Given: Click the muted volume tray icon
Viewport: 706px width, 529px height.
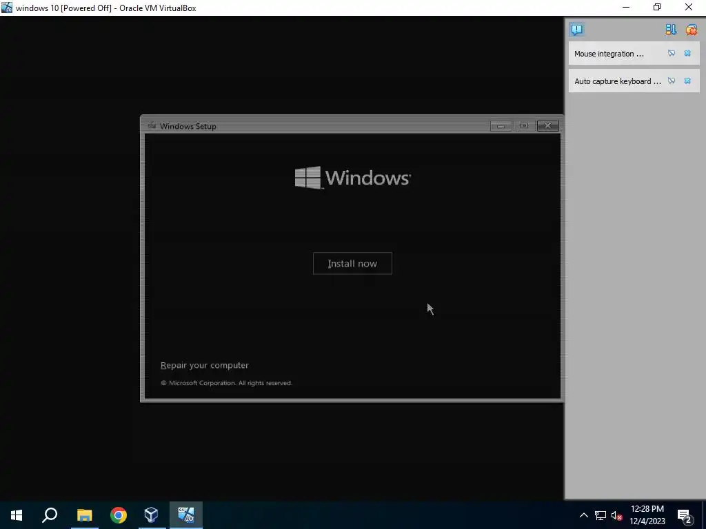Looking at the screenshot, I should click(616, 515).
